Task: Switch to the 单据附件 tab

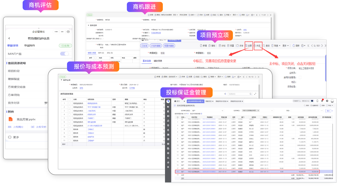Action: click(x=30, y=46)
